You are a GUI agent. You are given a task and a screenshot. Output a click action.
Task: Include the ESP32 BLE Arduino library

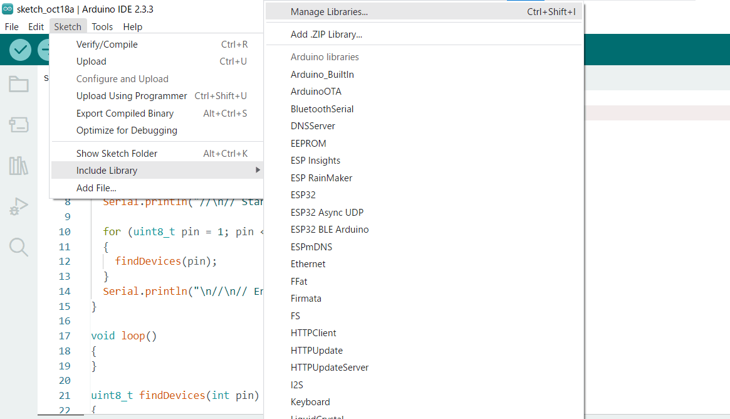coord(424,230)
